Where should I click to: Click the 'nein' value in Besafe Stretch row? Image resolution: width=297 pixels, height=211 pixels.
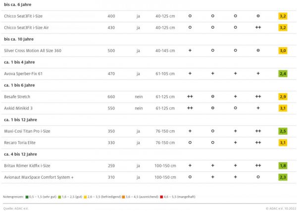pos(139,97)
